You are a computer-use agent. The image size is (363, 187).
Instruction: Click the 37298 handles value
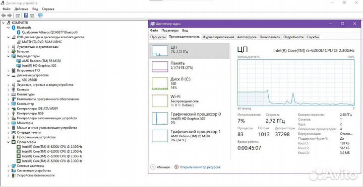[282, 134]
